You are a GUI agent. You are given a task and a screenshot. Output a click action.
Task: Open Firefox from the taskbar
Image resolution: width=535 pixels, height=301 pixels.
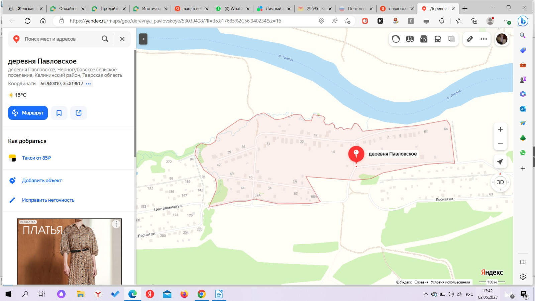(184, 294)
